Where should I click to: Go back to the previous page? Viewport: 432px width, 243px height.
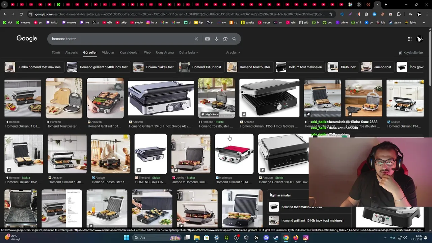(x=5, y=14)
